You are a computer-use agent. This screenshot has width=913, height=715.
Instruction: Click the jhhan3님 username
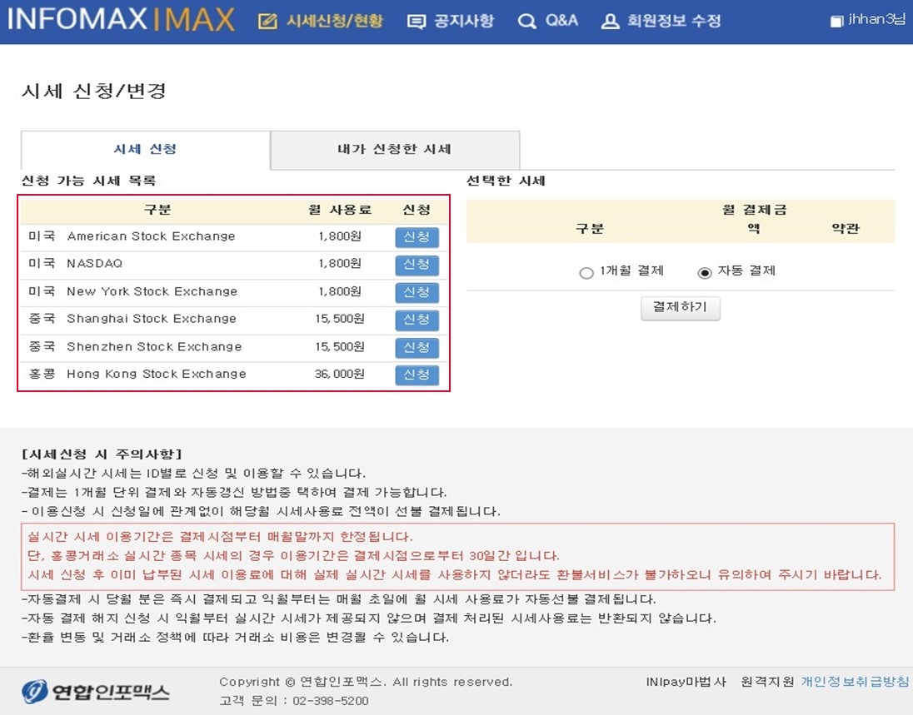pyautogui.click(x=877, y=20)
